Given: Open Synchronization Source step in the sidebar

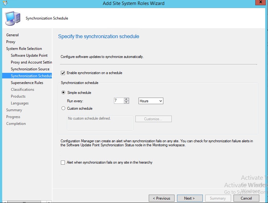Looking at the screenshot, I should coord(30,69).
